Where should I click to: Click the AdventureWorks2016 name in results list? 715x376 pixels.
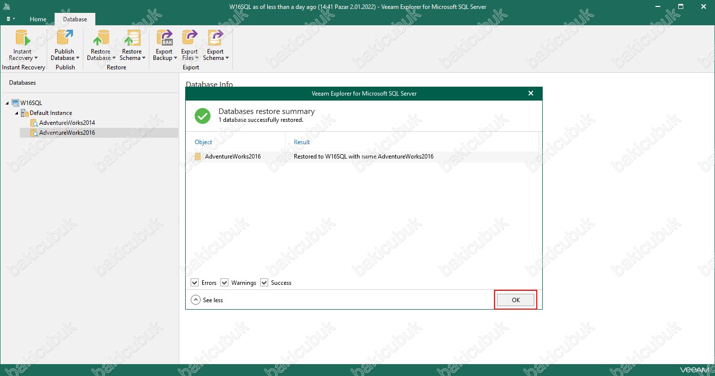233,157
